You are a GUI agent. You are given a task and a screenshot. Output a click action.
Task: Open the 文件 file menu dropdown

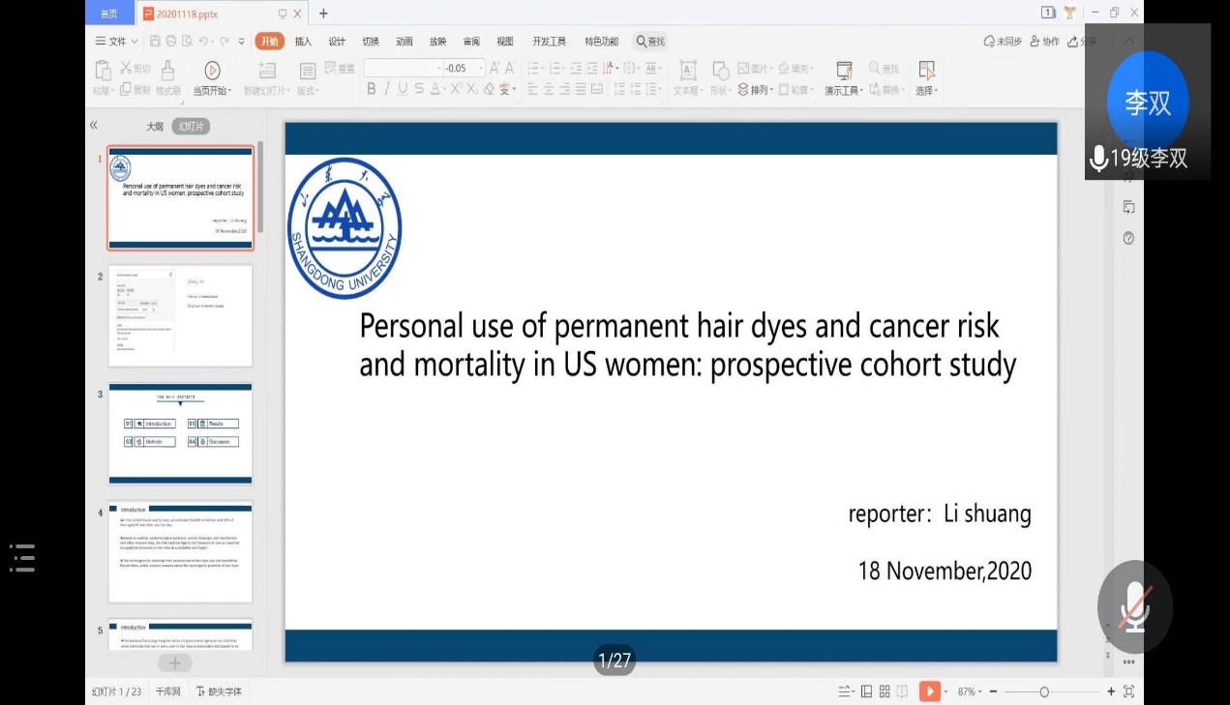click(x=117, y=42)
